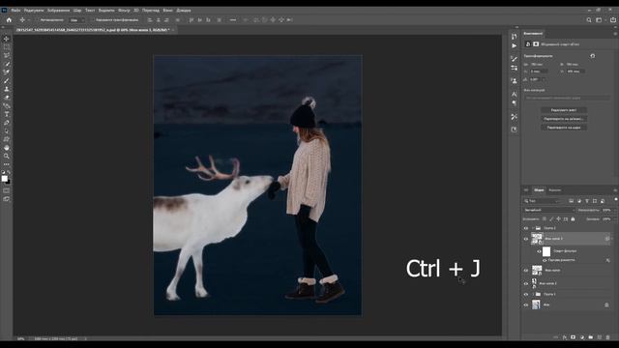
Task: Hide the bottom Фон background layer
Action: pyautogui.click(x=526, y=305)
